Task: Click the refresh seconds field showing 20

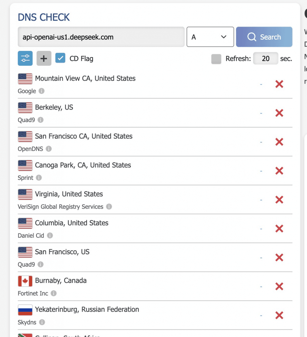Action: (265, 58)
